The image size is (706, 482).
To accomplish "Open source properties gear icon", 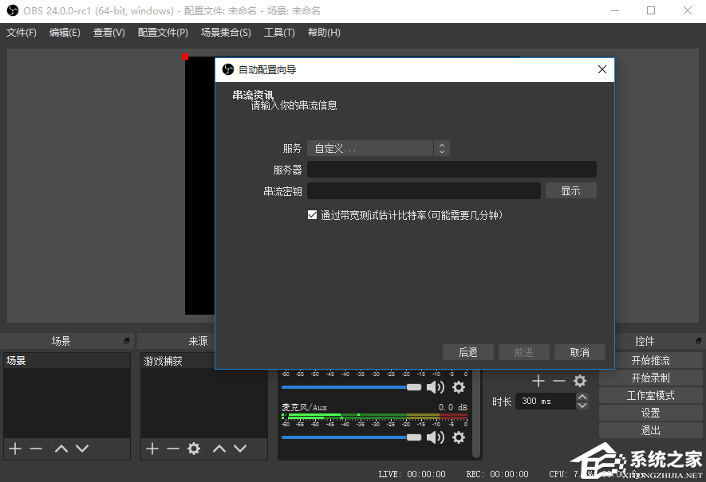I will (x=193, y=449).
